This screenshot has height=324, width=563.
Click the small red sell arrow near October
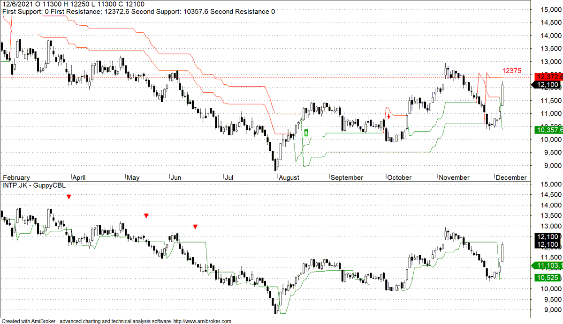tap(389, 117)
